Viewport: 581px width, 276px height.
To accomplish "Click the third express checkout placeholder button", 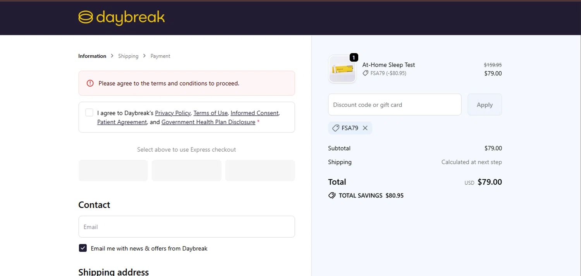I will pyautogui.click(x=260, y=170).
